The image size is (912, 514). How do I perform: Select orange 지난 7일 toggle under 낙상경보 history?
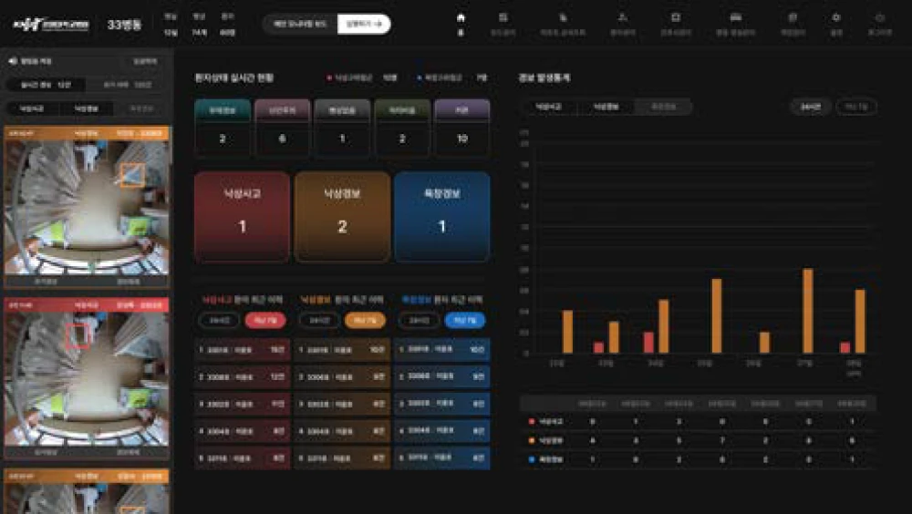click(365, 320)
